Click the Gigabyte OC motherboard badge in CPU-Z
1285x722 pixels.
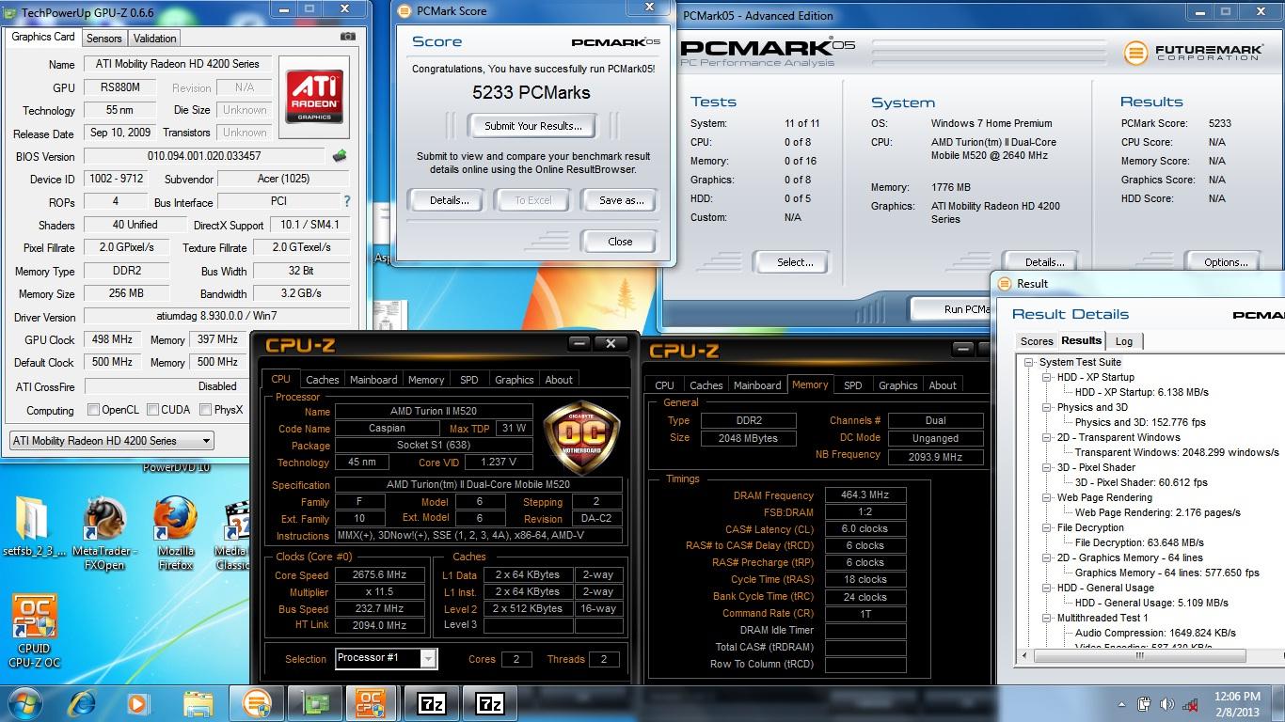click(x=581, y=439)
